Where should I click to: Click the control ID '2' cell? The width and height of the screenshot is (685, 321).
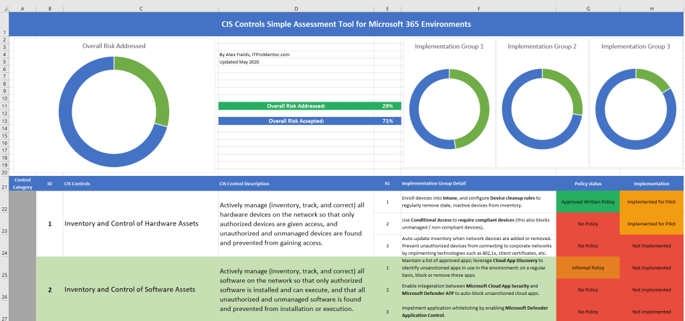pyautogui.click(x=50, y=289)
